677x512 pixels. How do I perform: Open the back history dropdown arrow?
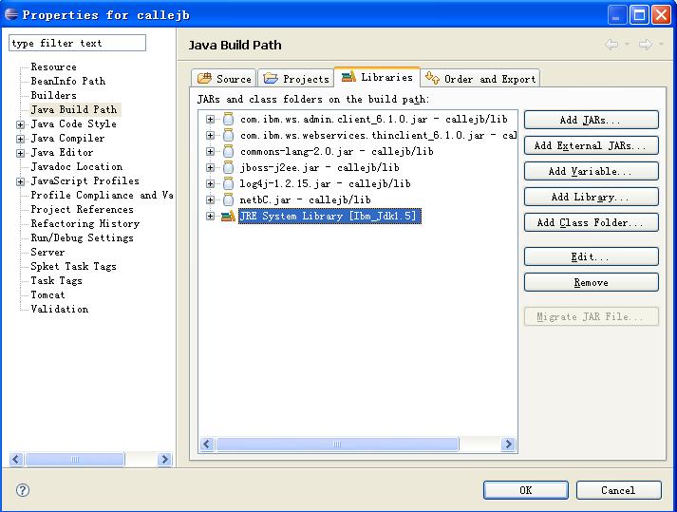(x=627, y=44)
